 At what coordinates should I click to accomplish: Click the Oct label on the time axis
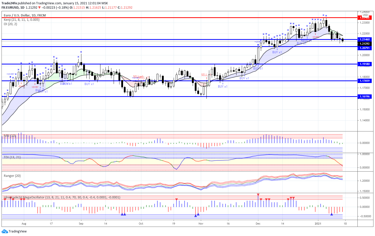point(141,224)
